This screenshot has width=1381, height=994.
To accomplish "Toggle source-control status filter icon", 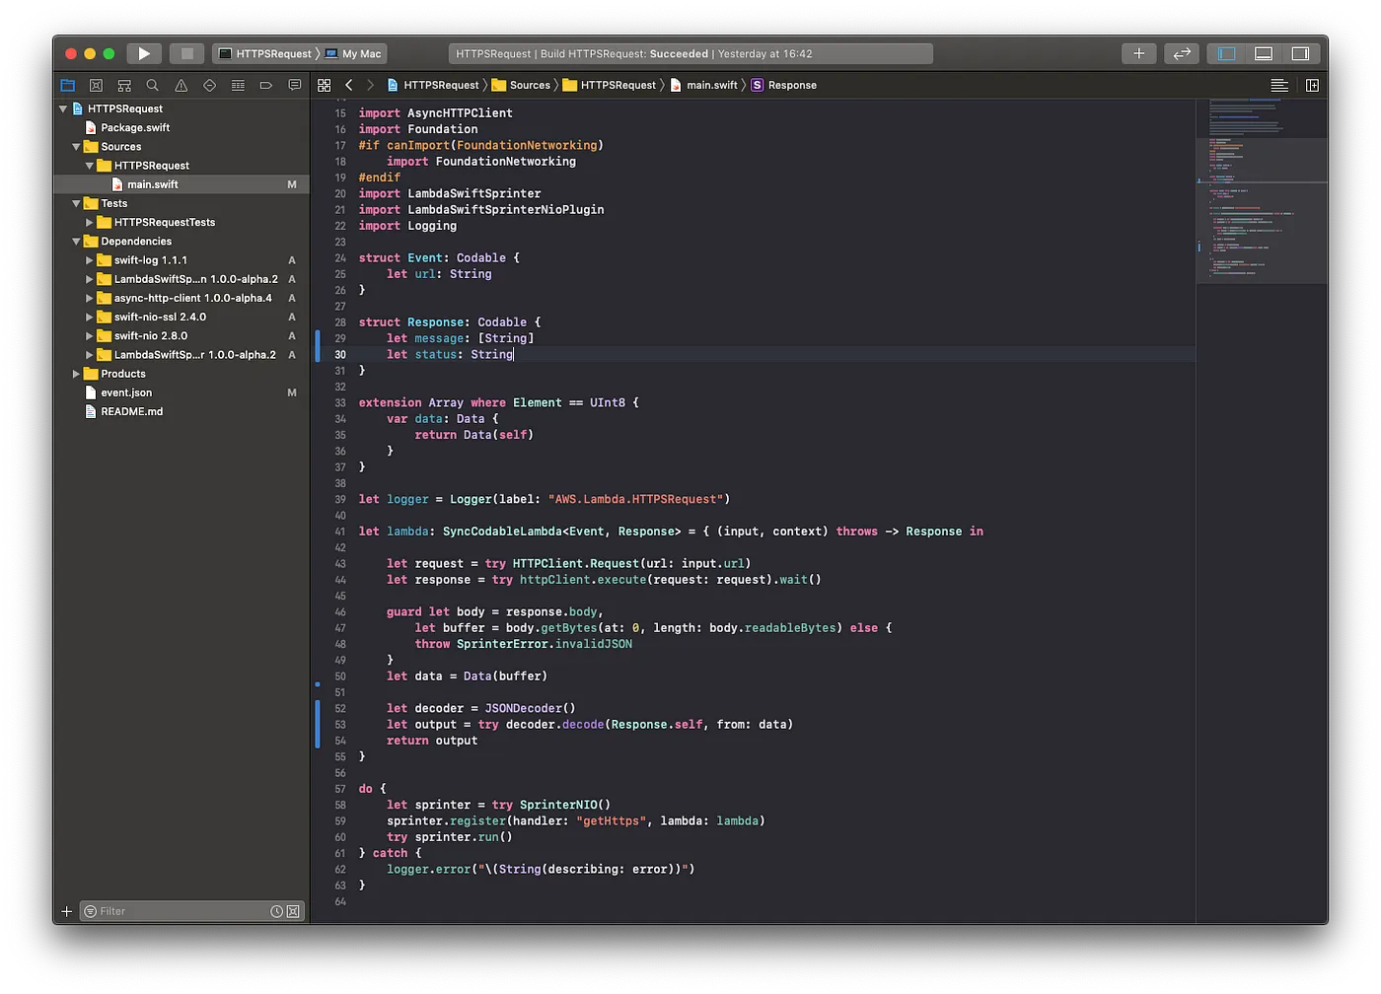I will tap(293, 911).
